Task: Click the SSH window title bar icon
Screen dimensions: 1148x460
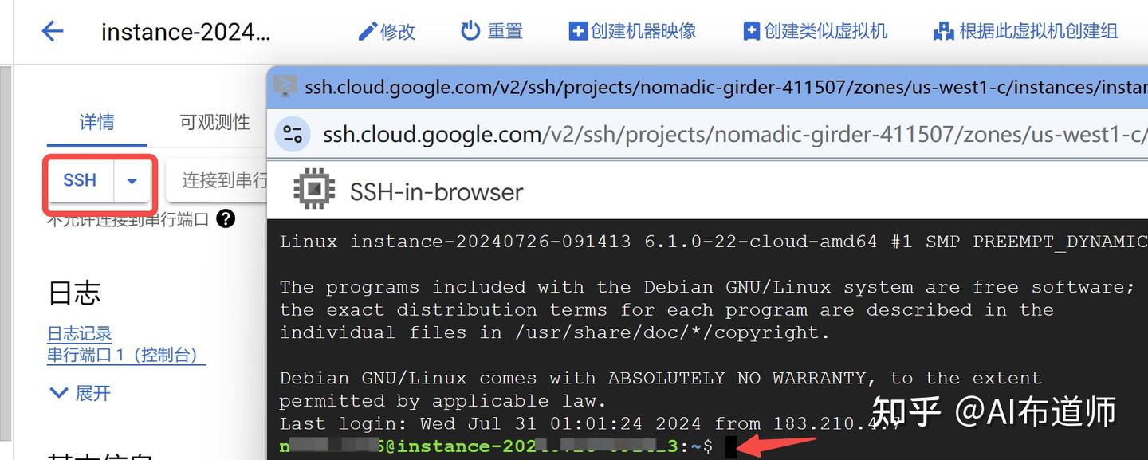Action: [x=285, y=86]
